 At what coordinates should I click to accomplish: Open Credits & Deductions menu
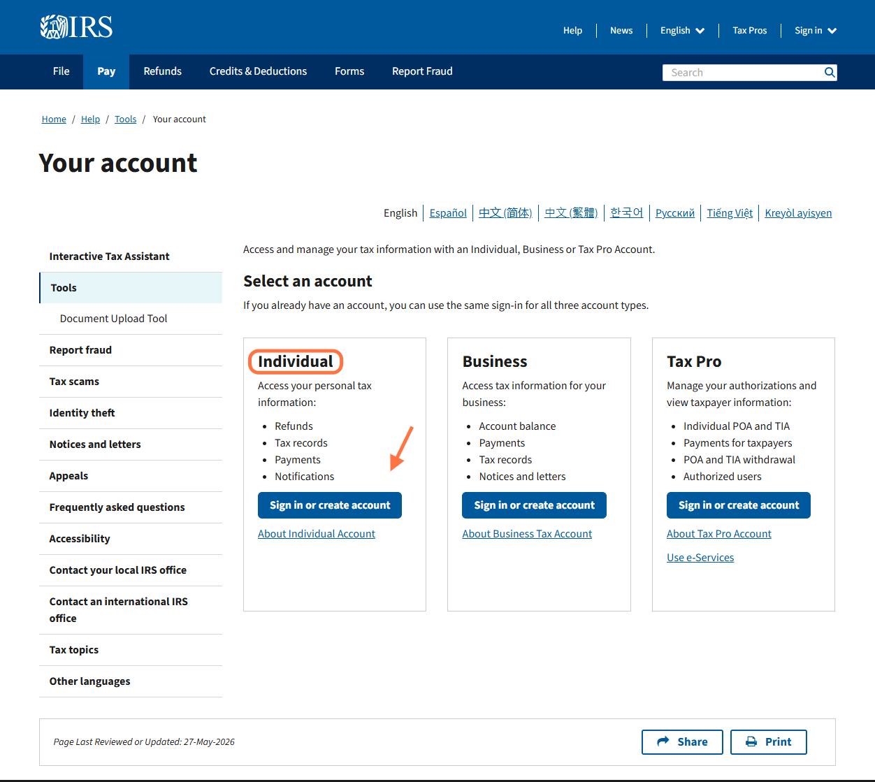click(258, 71)
